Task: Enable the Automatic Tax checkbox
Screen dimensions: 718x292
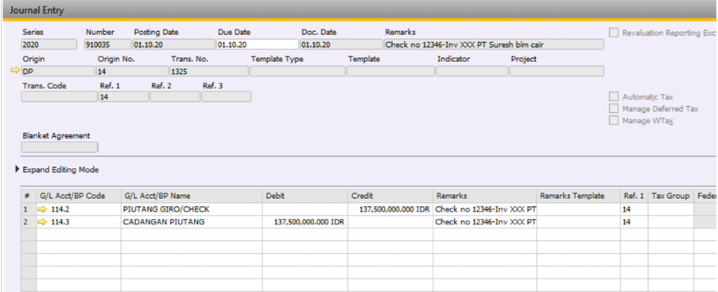Action: tap(614, 97)
